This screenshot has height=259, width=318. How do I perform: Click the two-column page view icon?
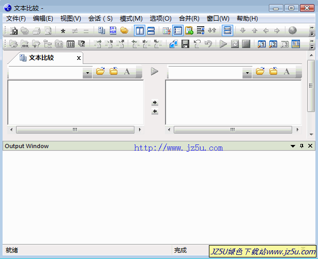(296, 44)
